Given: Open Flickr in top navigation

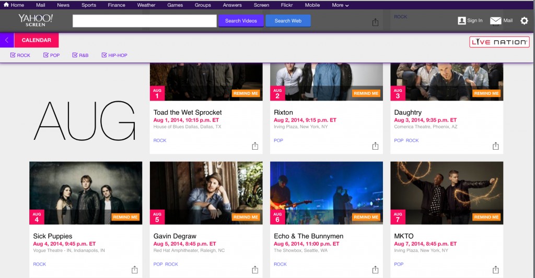Looking at the screenshot, I should [287, 5].
